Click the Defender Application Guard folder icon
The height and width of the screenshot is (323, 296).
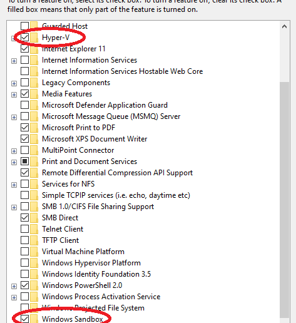click(x=34, y=105)
